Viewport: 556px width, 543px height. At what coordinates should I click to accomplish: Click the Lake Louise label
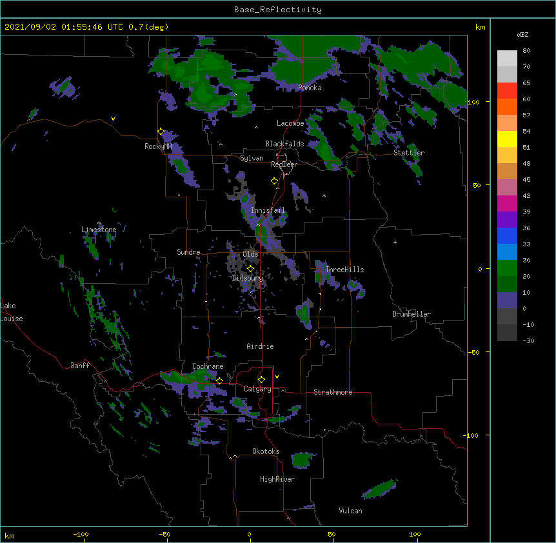point(12,312)
